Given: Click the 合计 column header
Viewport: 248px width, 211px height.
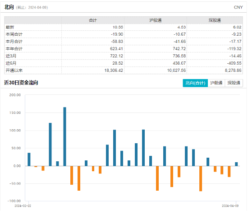Looking at the screenshot, I should [93, 20].
